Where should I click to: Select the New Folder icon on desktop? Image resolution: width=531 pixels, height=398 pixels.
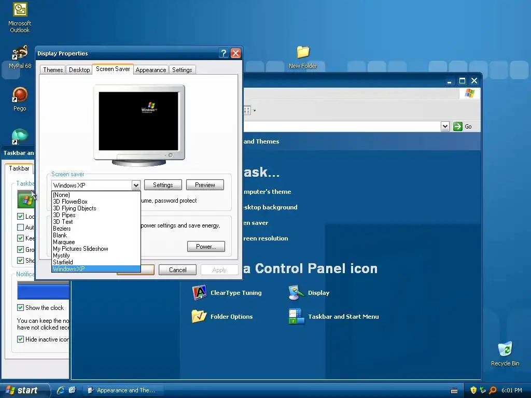(303, 57)
